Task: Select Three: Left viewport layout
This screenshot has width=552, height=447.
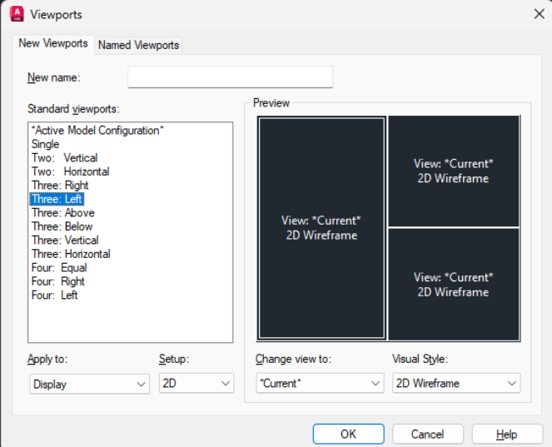Action: click(x=57, y=199)
